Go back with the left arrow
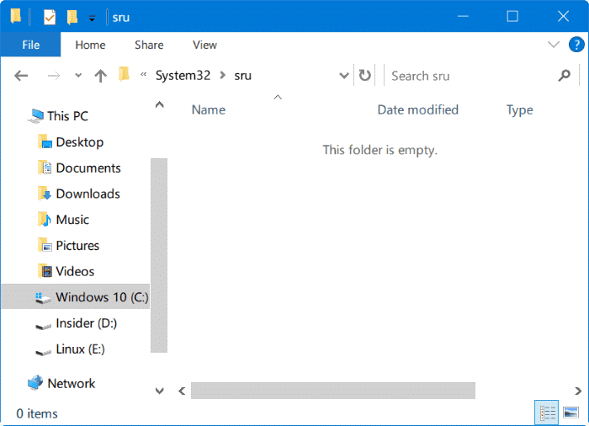 (x=21, y=76)
